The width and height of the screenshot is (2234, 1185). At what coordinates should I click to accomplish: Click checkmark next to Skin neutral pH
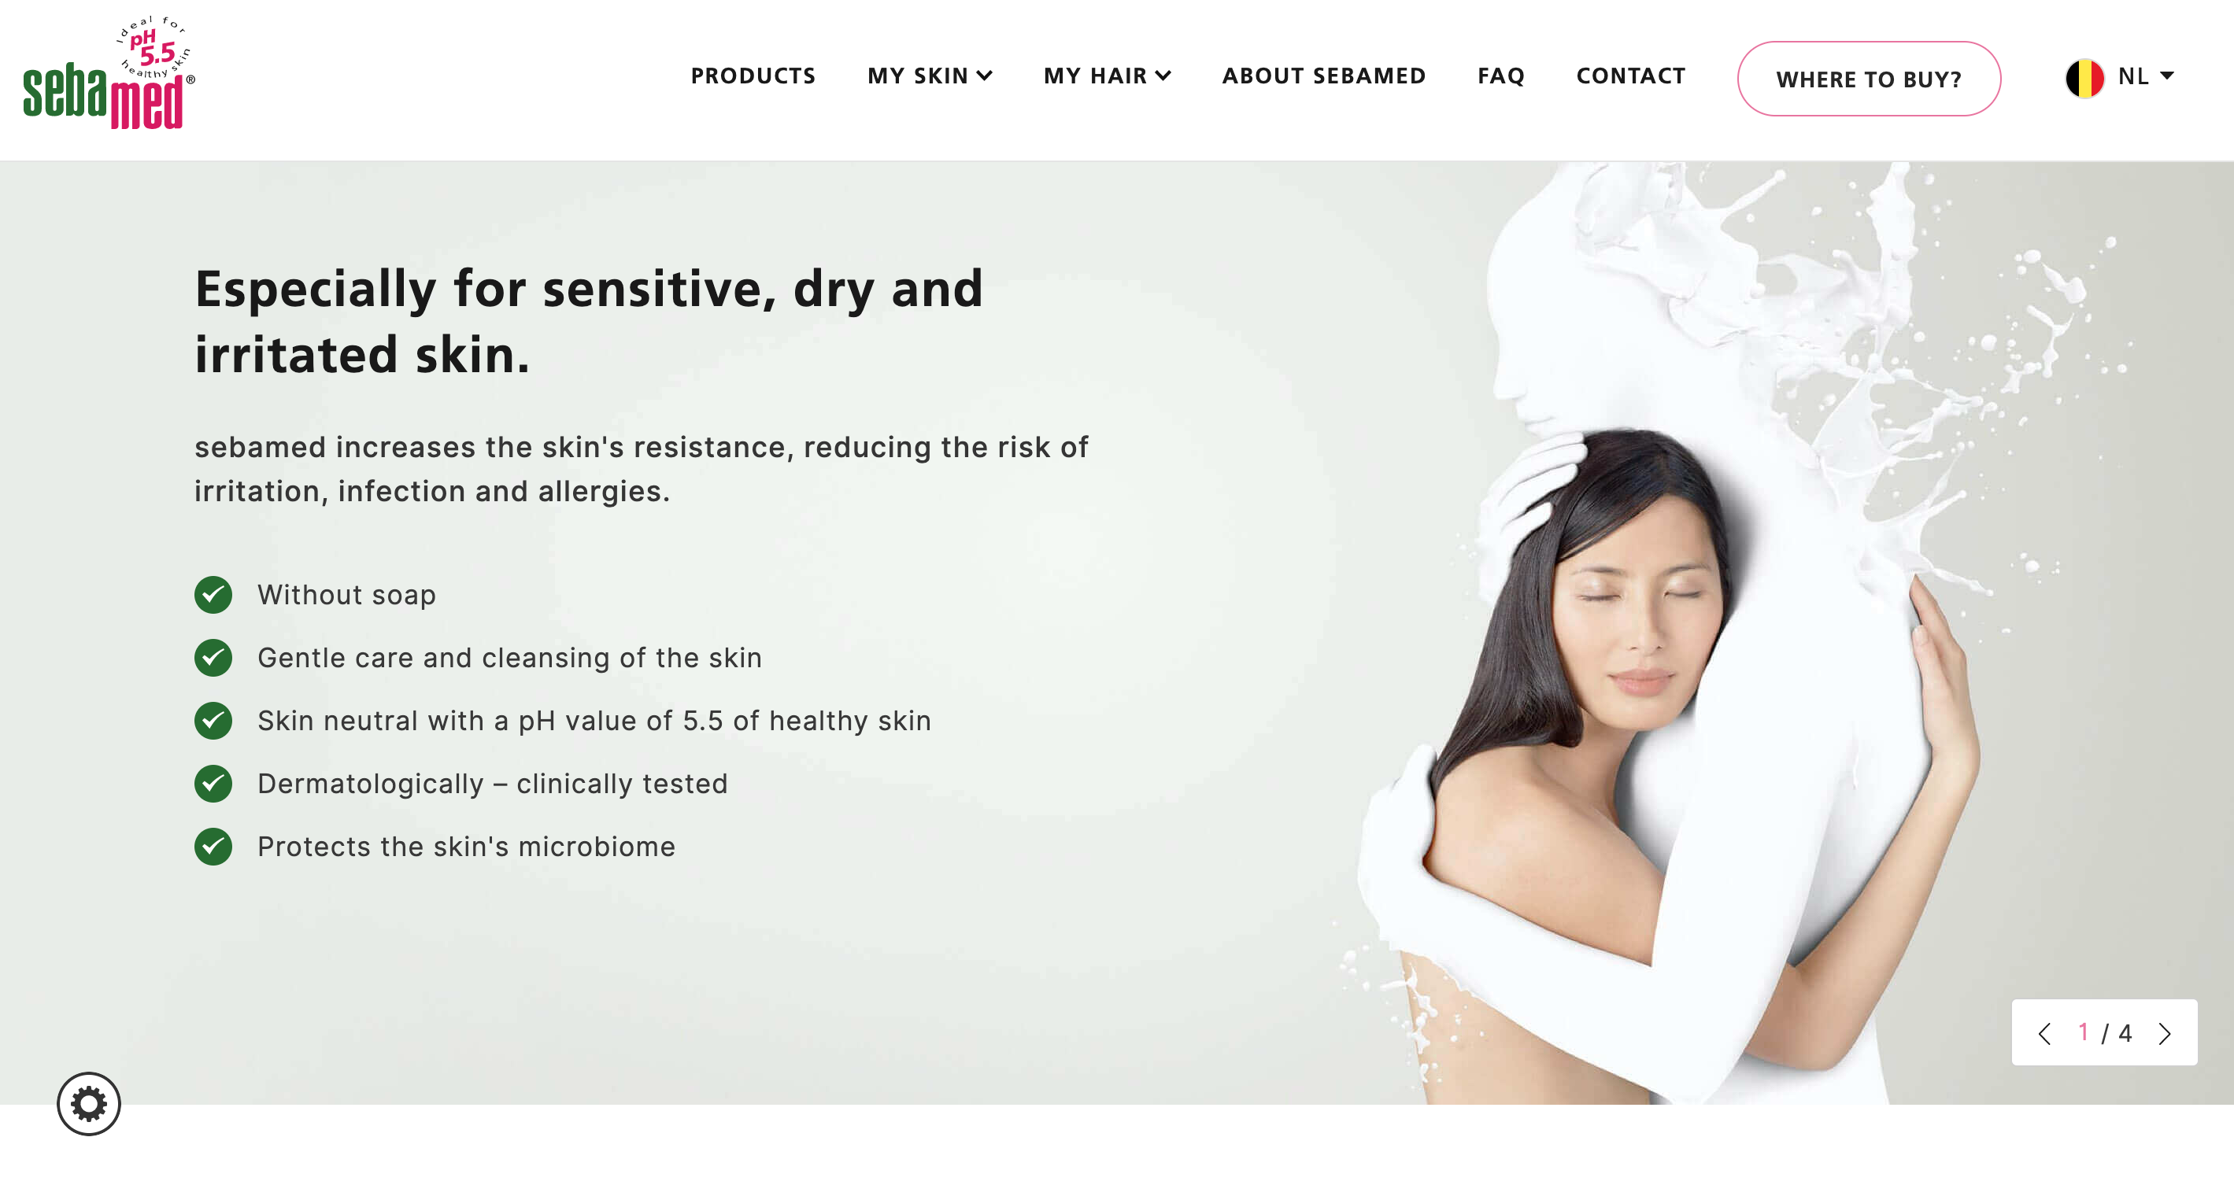pyautogui.click(x=213, y=720)
